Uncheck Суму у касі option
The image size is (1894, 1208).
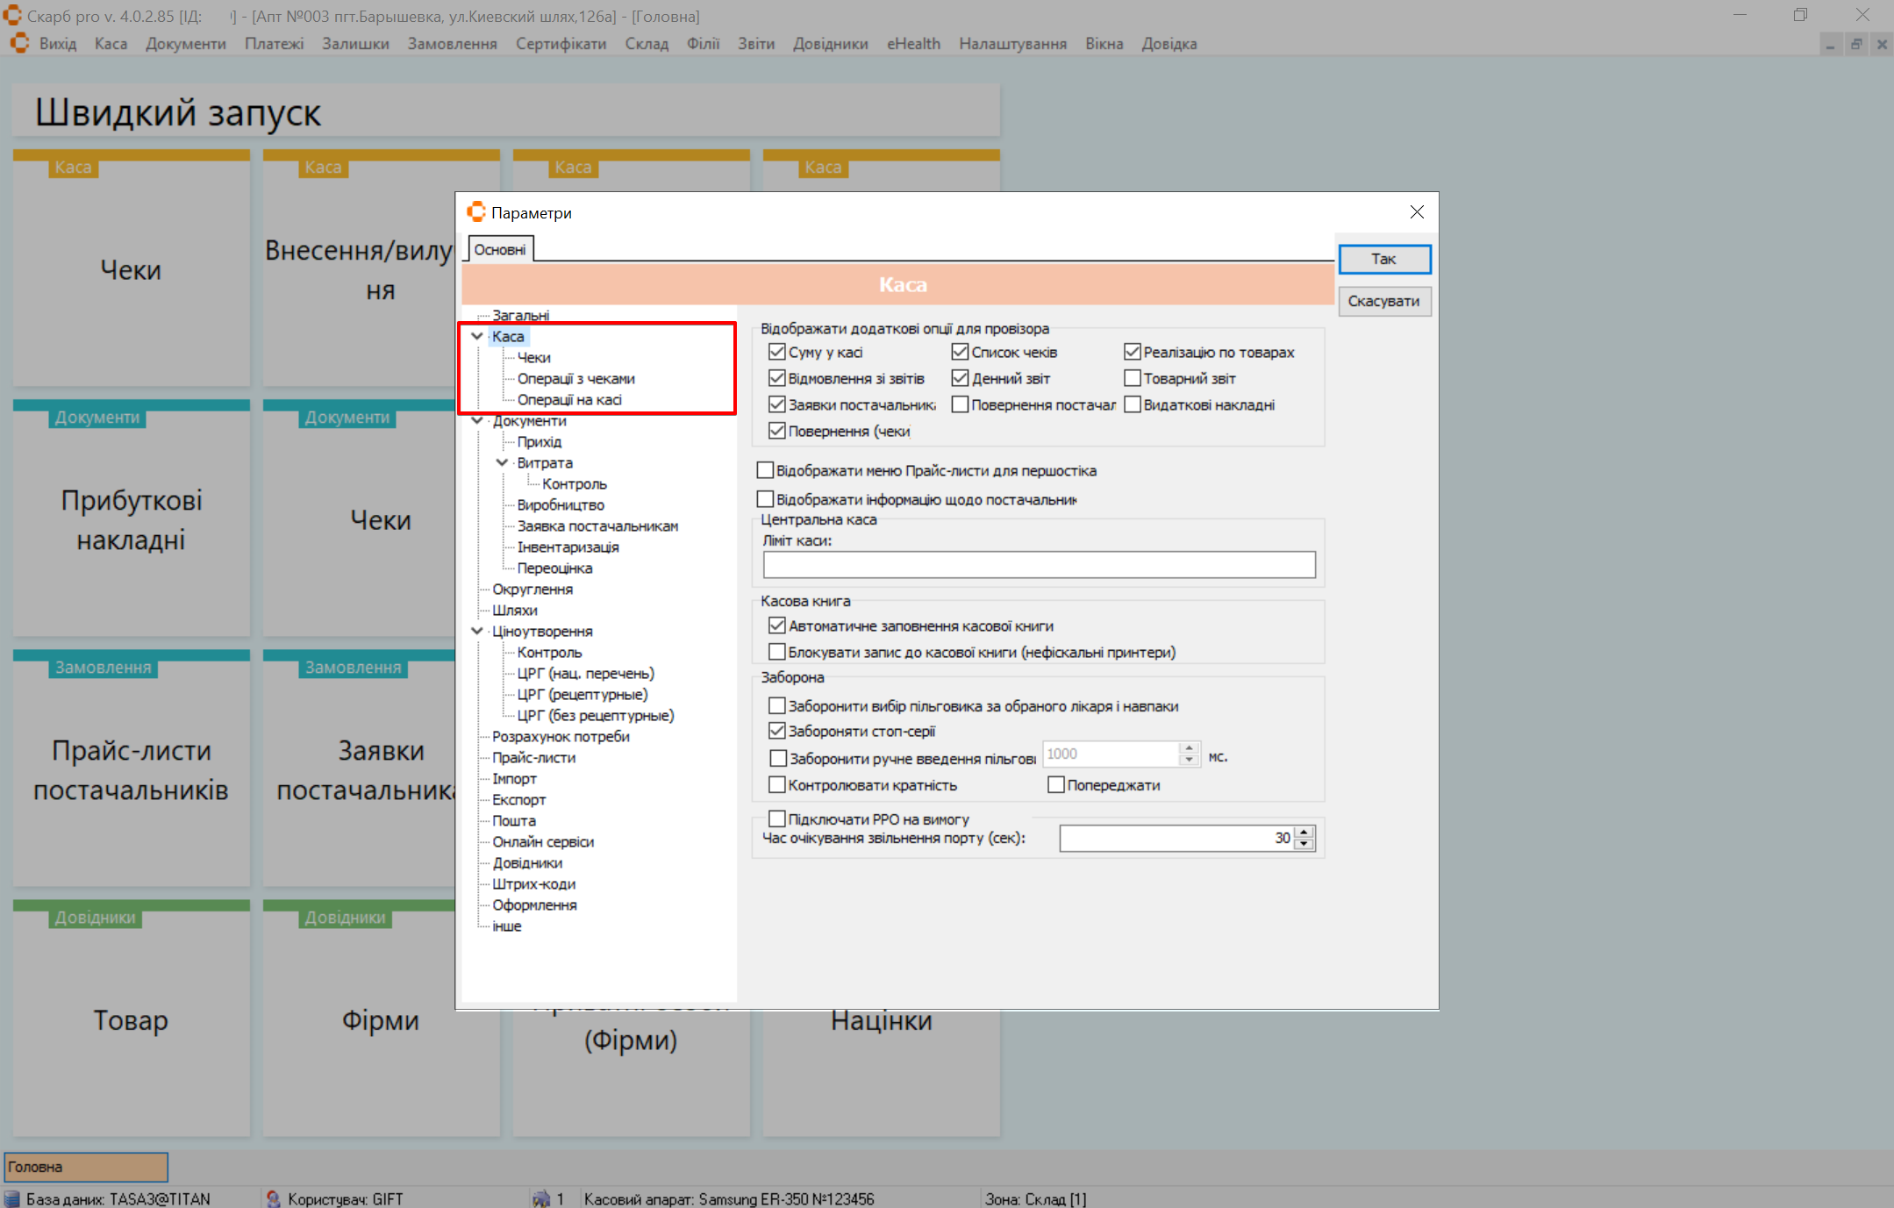(776, 352)
